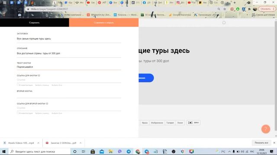This screenshot has width=277, height=155.
Task: Switch to the Instagram browser tab
Action: 180,3
